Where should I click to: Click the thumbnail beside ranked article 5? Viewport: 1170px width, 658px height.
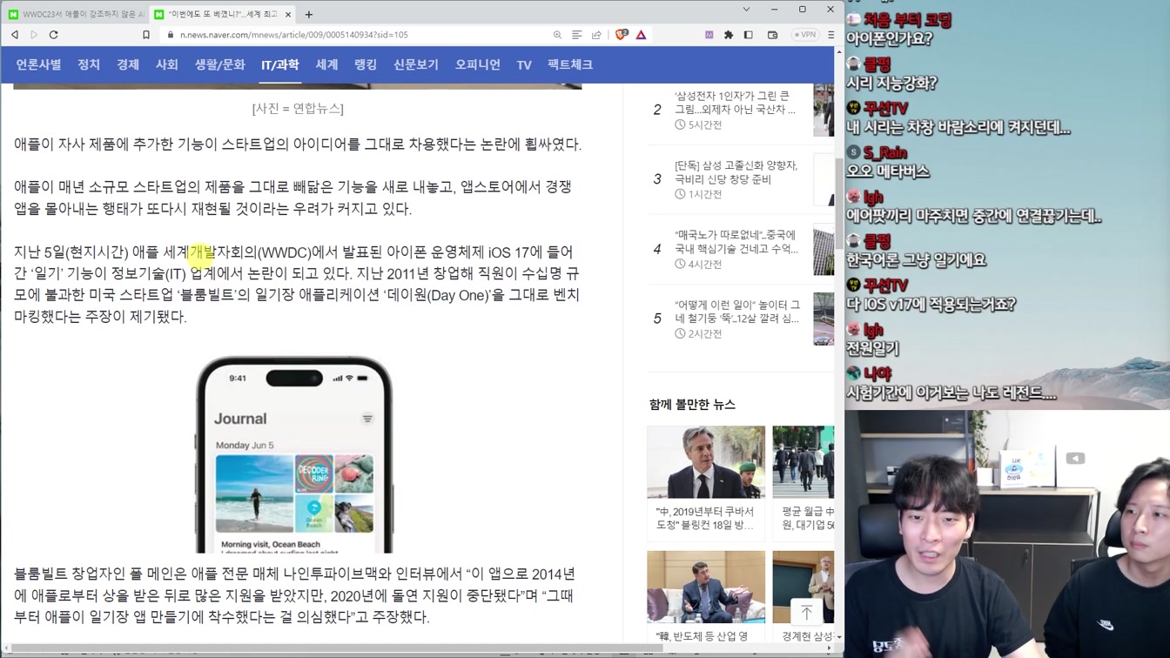pos(824,319)
